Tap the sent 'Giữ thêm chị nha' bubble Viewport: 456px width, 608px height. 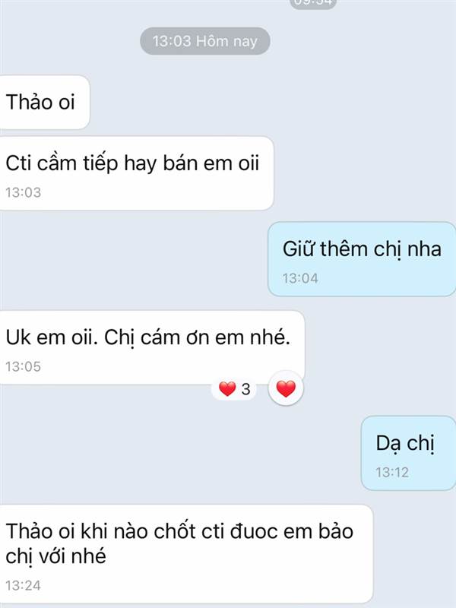(362, 259)
